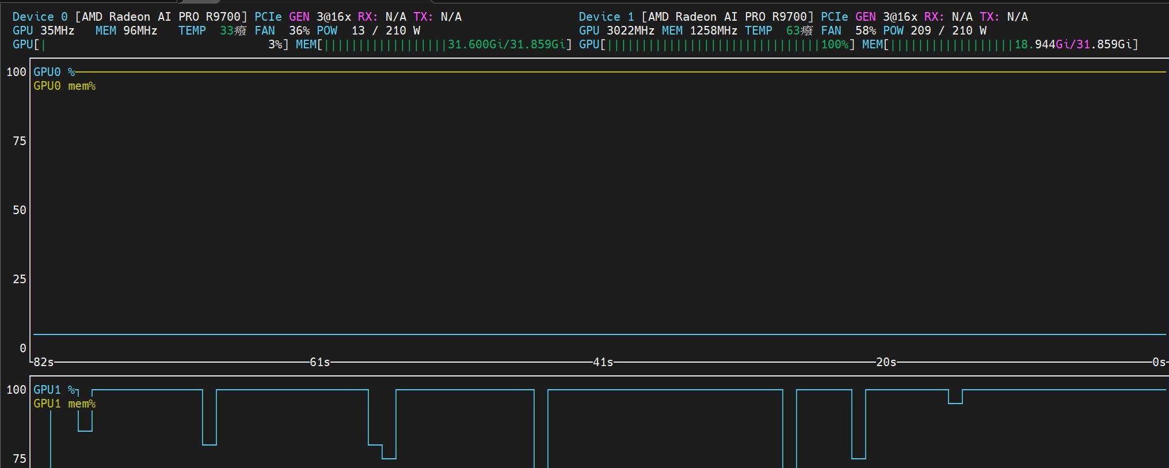
Task: Click the AMD Radeon AI PRO R9700 name for Device 0
Action: point(161,17)
